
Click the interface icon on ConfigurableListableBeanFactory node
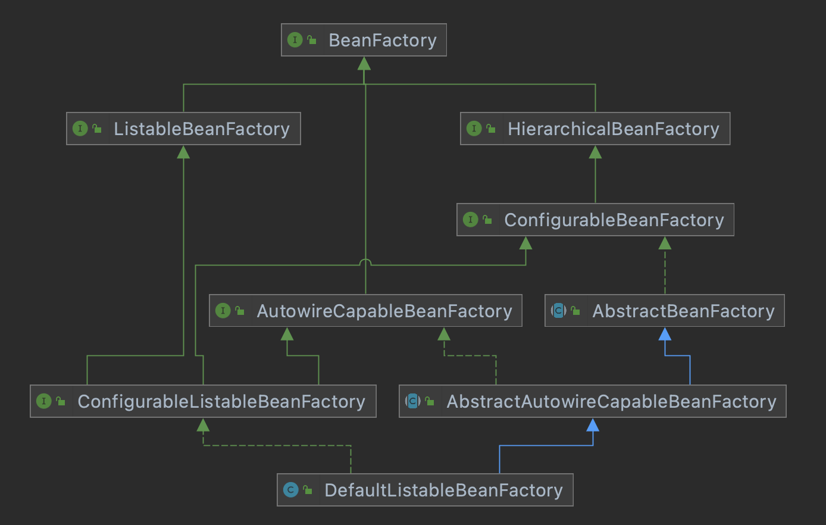(44, 401)
